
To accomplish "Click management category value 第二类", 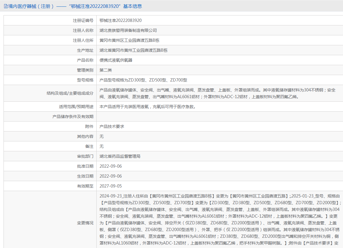I will (x=106, y=70).
